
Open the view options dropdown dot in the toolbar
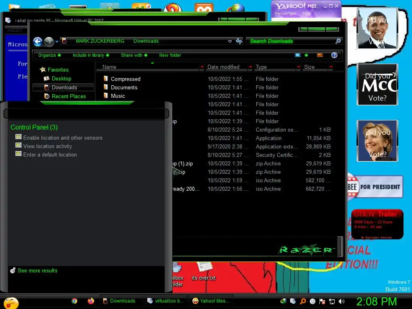pyautogui.click(x=306, y=55)
